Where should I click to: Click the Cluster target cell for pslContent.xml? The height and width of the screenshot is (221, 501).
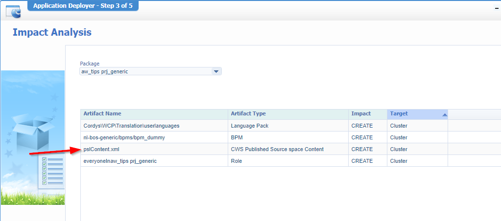pyautogui.click(x=399, y=149)
